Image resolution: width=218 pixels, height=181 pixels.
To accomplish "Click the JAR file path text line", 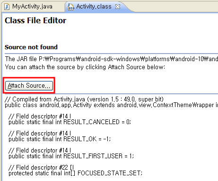I will 112,59.
